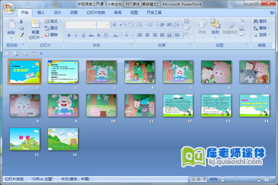Screen dimensions: 278x185
Task: Click the Office button logo
Action: [9, 8]
